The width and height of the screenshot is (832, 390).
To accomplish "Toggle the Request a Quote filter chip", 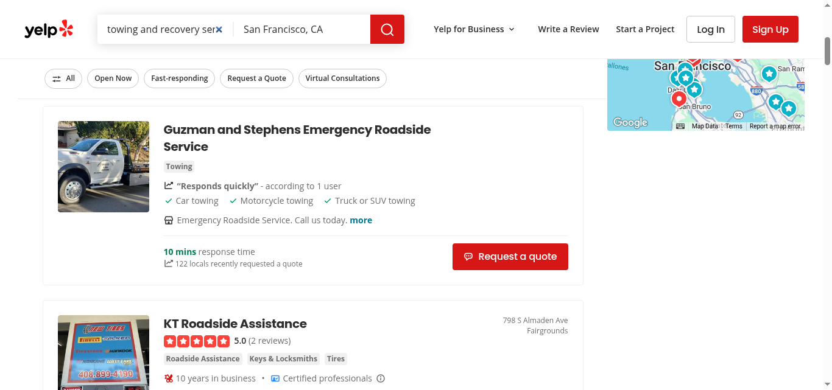I will point(256,78).
